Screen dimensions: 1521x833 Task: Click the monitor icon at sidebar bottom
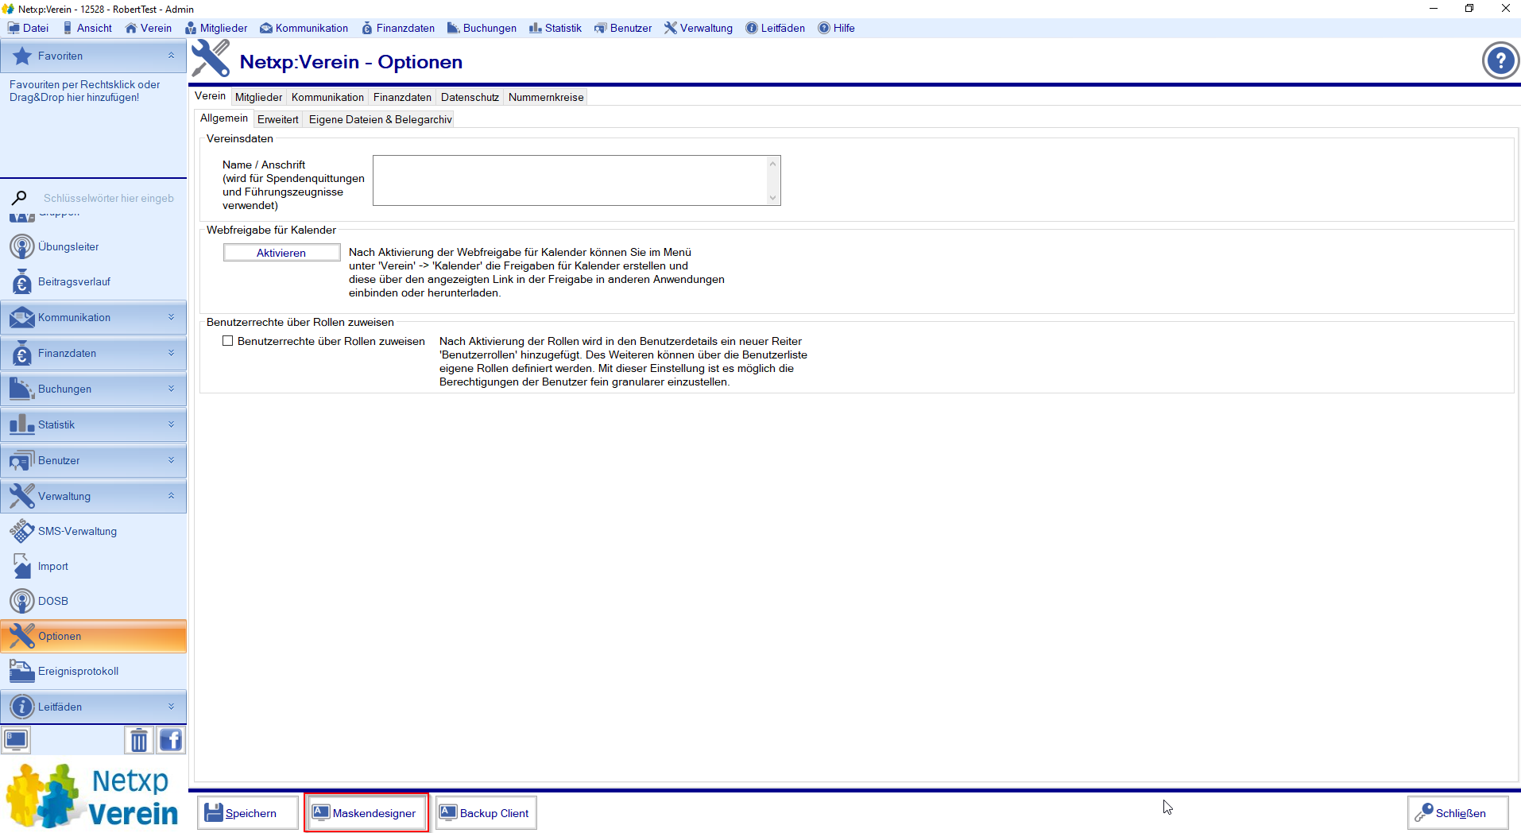pos(16,740)
